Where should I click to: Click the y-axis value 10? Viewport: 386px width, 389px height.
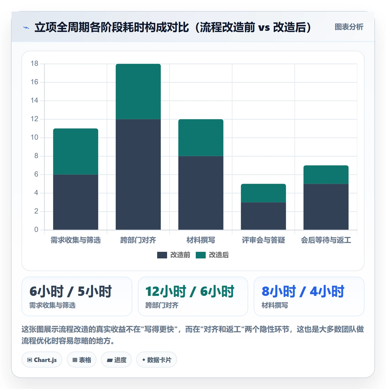(34, 137)
